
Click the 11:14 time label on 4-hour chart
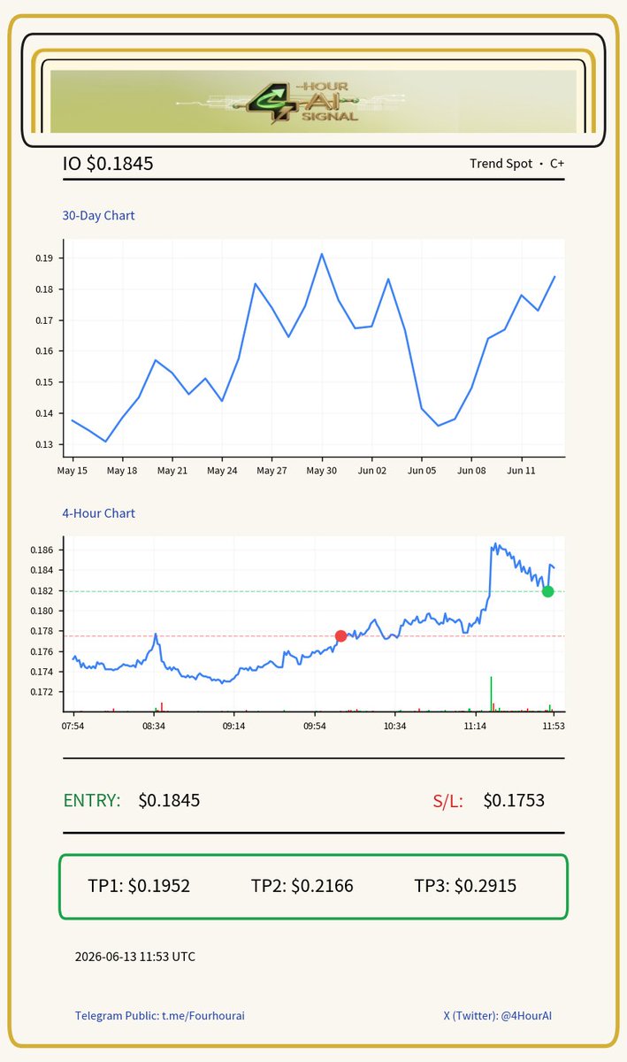coord(475,726)
